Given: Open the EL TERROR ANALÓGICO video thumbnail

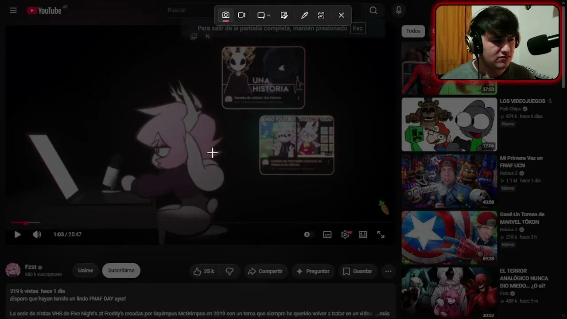Looking at the screenshot, I should tap(449, 293).
